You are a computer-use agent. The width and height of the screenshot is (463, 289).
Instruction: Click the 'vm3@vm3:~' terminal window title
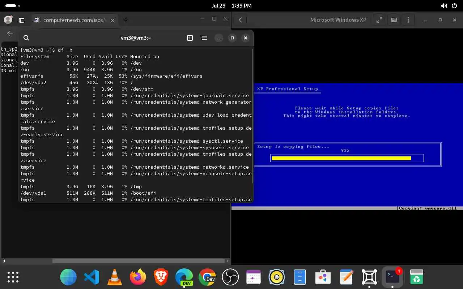coord(136,38)
